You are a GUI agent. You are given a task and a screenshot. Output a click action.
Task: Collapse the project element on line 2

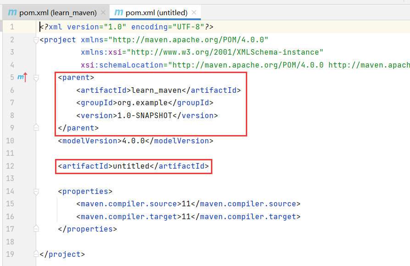pyautogui.click(x=36, y=40)
